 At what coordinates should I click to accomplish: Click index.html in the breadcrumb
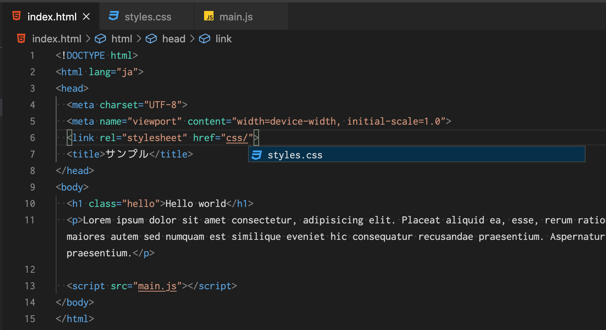coord(57,39)
